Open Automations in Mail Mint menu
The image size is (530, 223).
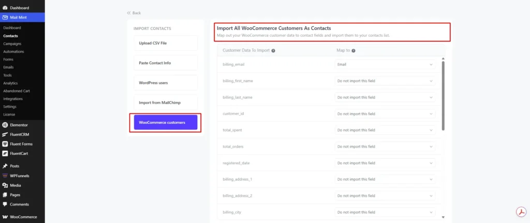[x=13, y=52]
